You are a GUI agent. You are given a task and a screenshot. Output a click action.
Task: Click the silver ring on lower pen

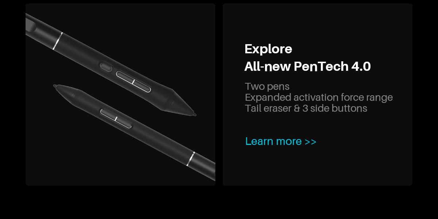[190, 159]
